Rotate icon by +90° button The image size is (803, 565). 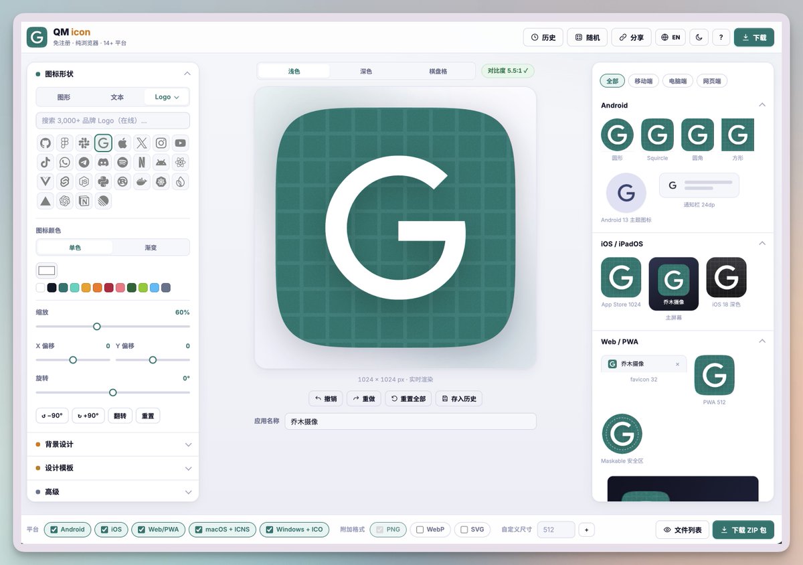(88, 416)
